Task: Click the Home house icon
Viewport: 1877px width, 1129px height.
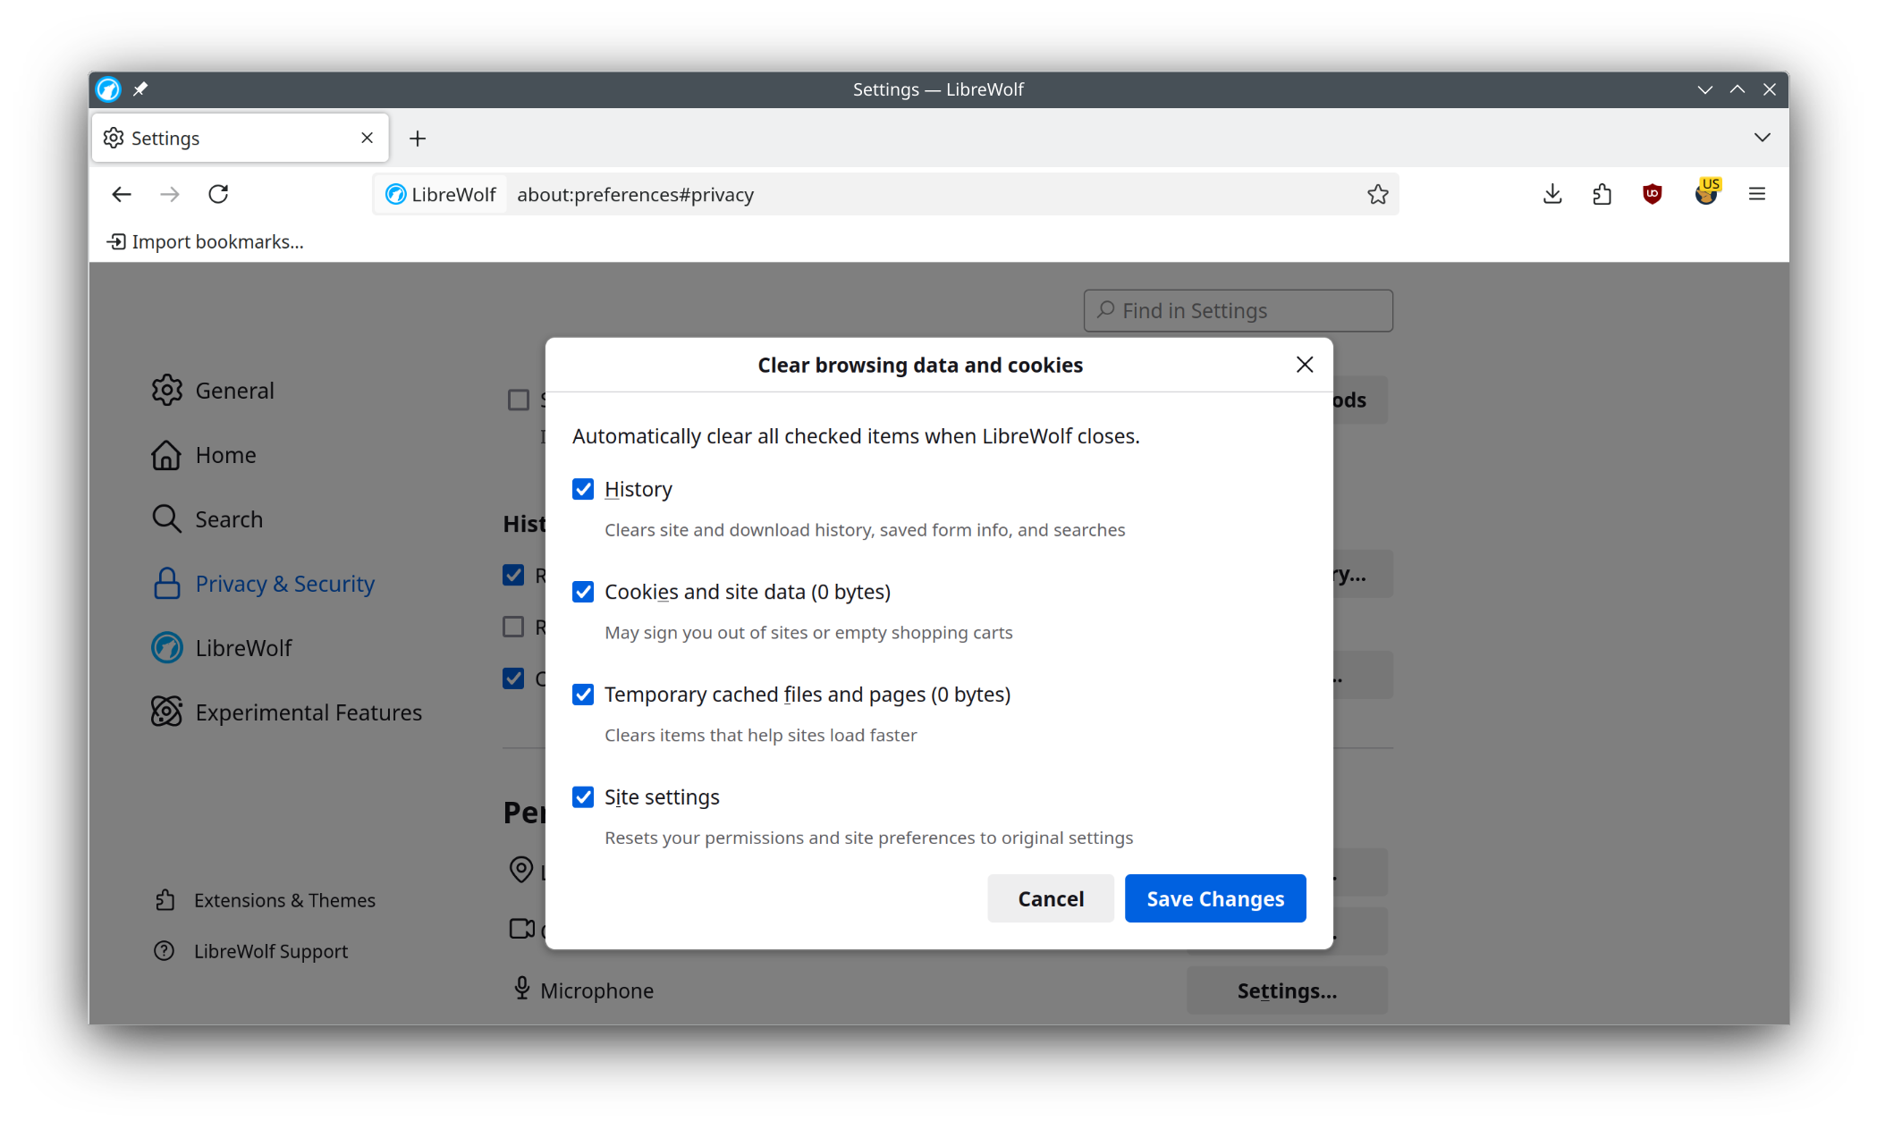Action: 166,455
